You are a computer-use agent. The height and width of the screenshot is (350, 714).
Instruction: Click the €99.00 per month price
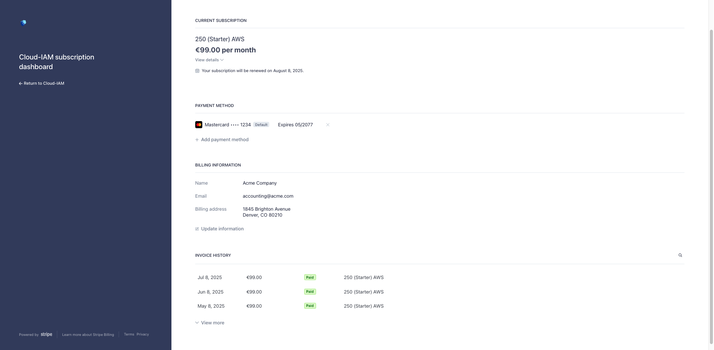coord(225,50)
